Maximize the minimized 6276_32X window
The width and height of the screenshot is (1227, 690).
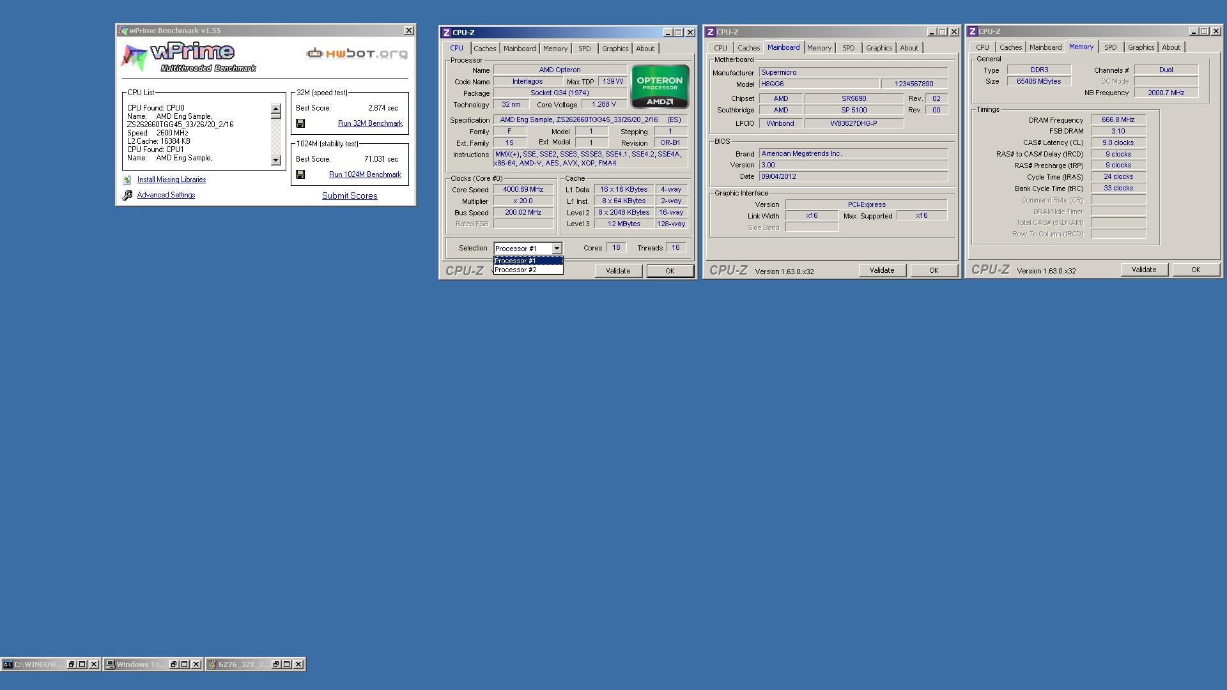tap(287, 664)
